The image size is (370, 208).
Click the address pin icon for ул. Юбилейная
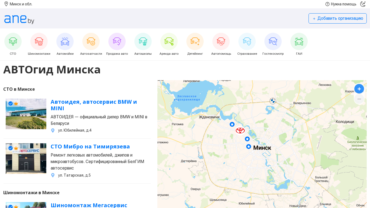[x=53, y=131]
